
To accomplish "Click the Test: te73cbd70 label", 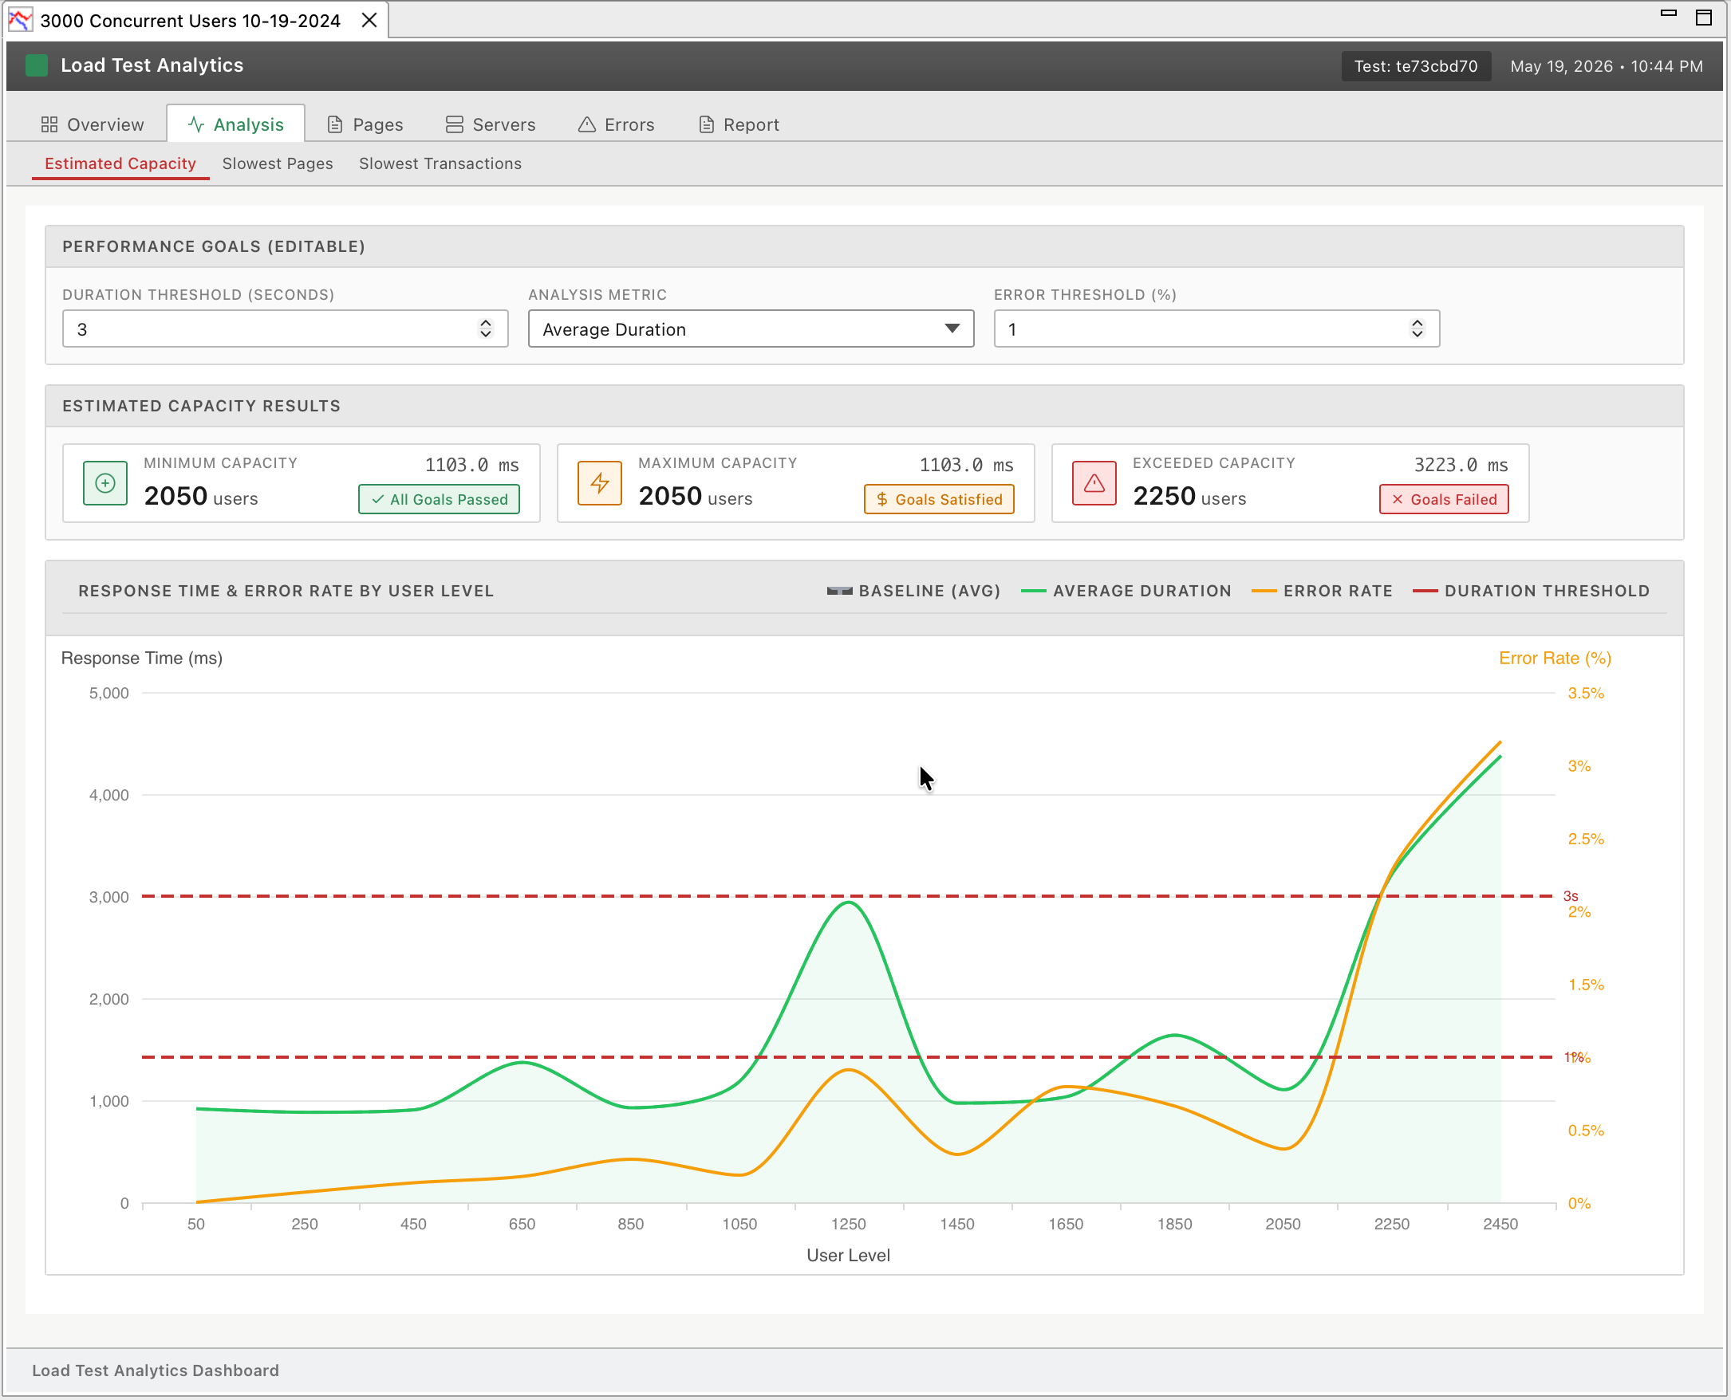I will 1416,66.
